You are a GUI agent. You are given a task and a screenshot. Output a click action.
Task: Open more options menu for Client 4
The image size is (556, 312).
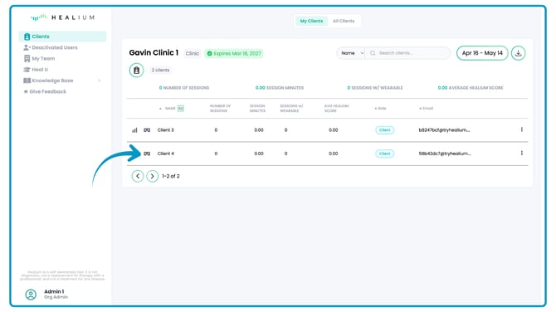[522, 154]
